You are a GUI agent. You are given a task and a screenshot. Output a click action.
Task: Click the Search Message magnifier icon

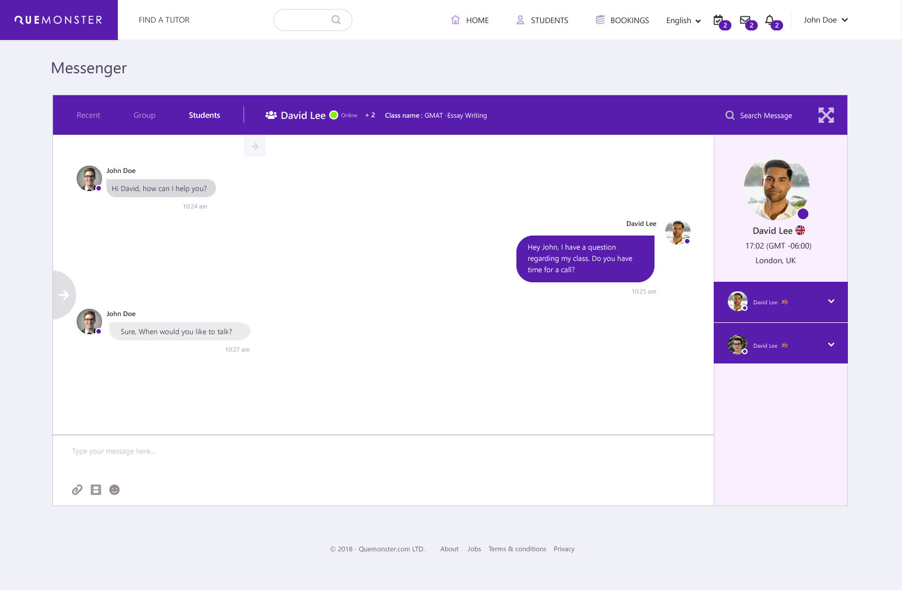[x=729, y=116]
